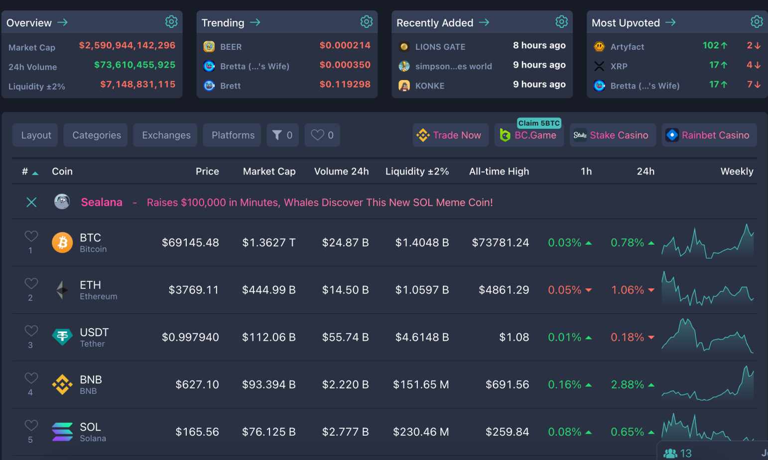Switch to the Exchanges tab
Viewport: 768px width, 460px height.
point(165,135)
